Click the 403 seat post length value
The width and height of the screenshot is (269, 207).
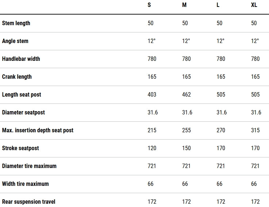coord(152,94)
